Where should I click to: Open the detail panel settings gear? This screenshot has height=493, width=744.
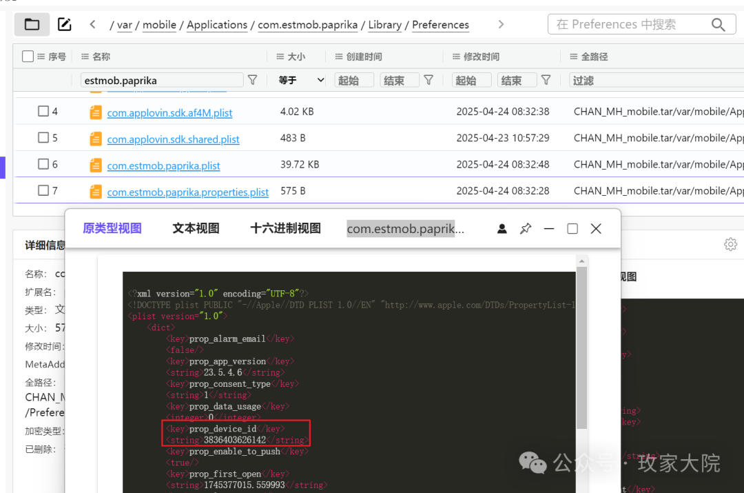point(731,244)
